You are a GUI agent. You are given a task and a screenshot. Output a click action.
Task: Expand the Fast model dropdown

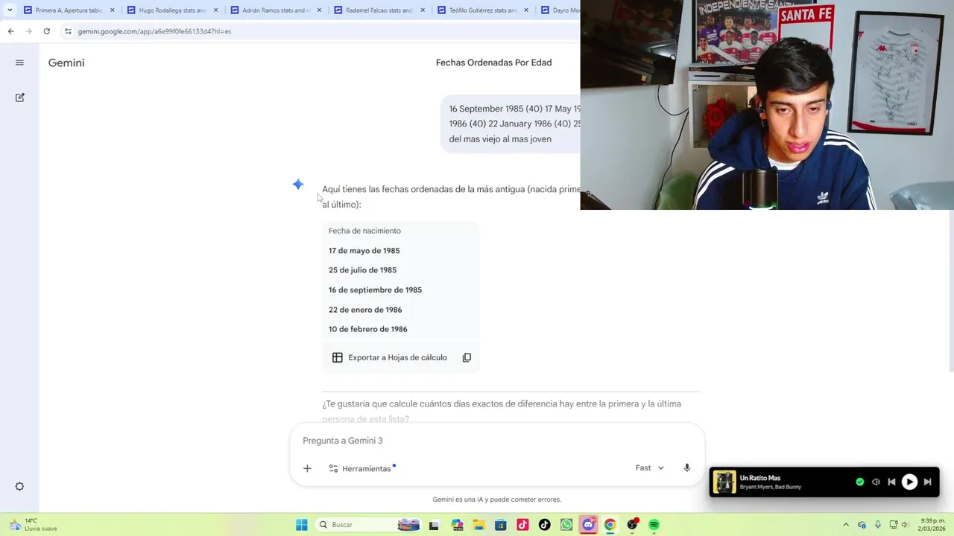click(x=649, y=468)
